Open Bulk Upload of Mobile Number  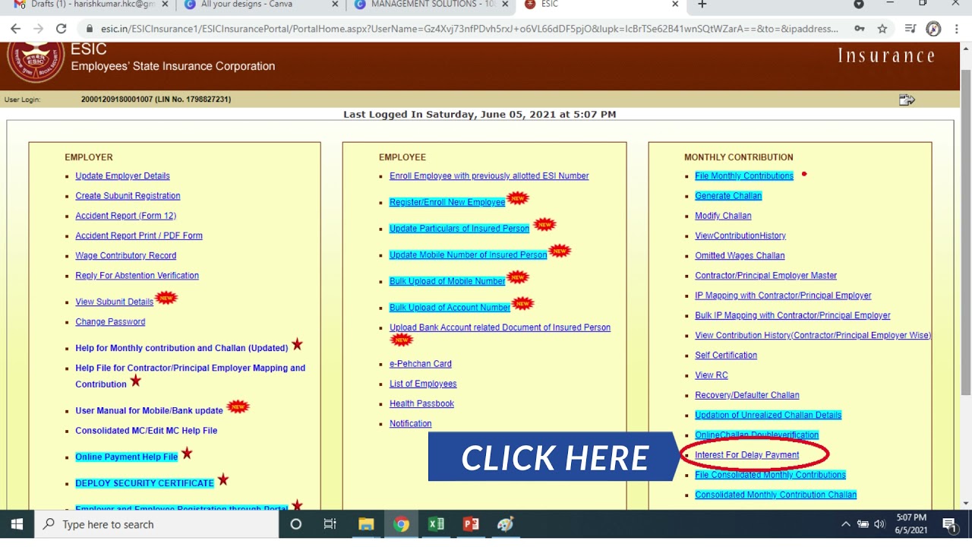click(447, 282)
